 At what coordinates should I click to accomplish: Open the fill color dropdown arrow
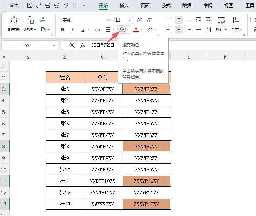pos(128,30)
